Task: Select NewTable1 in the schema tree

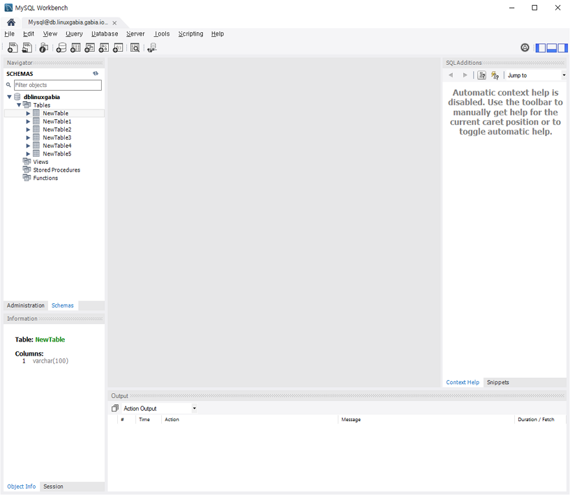Action: click(57, 121)
